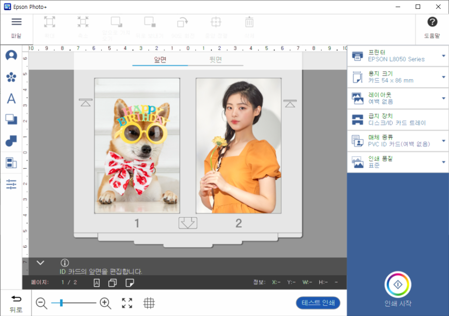Open the 프린터 printer dropdown
Viewport: 449px width, 316px height.
click(x=398, y=56)
